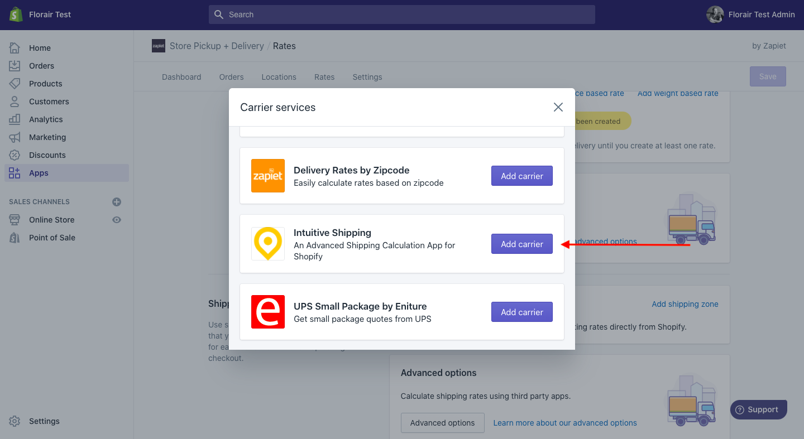Click the Discounts badge icon
804x439 pixels.
coord(15,155)
